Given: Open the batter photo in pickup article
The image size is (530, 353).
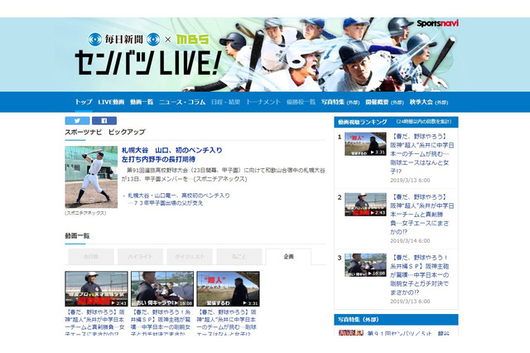Looking at the screenshot, I should click(91, 176).
